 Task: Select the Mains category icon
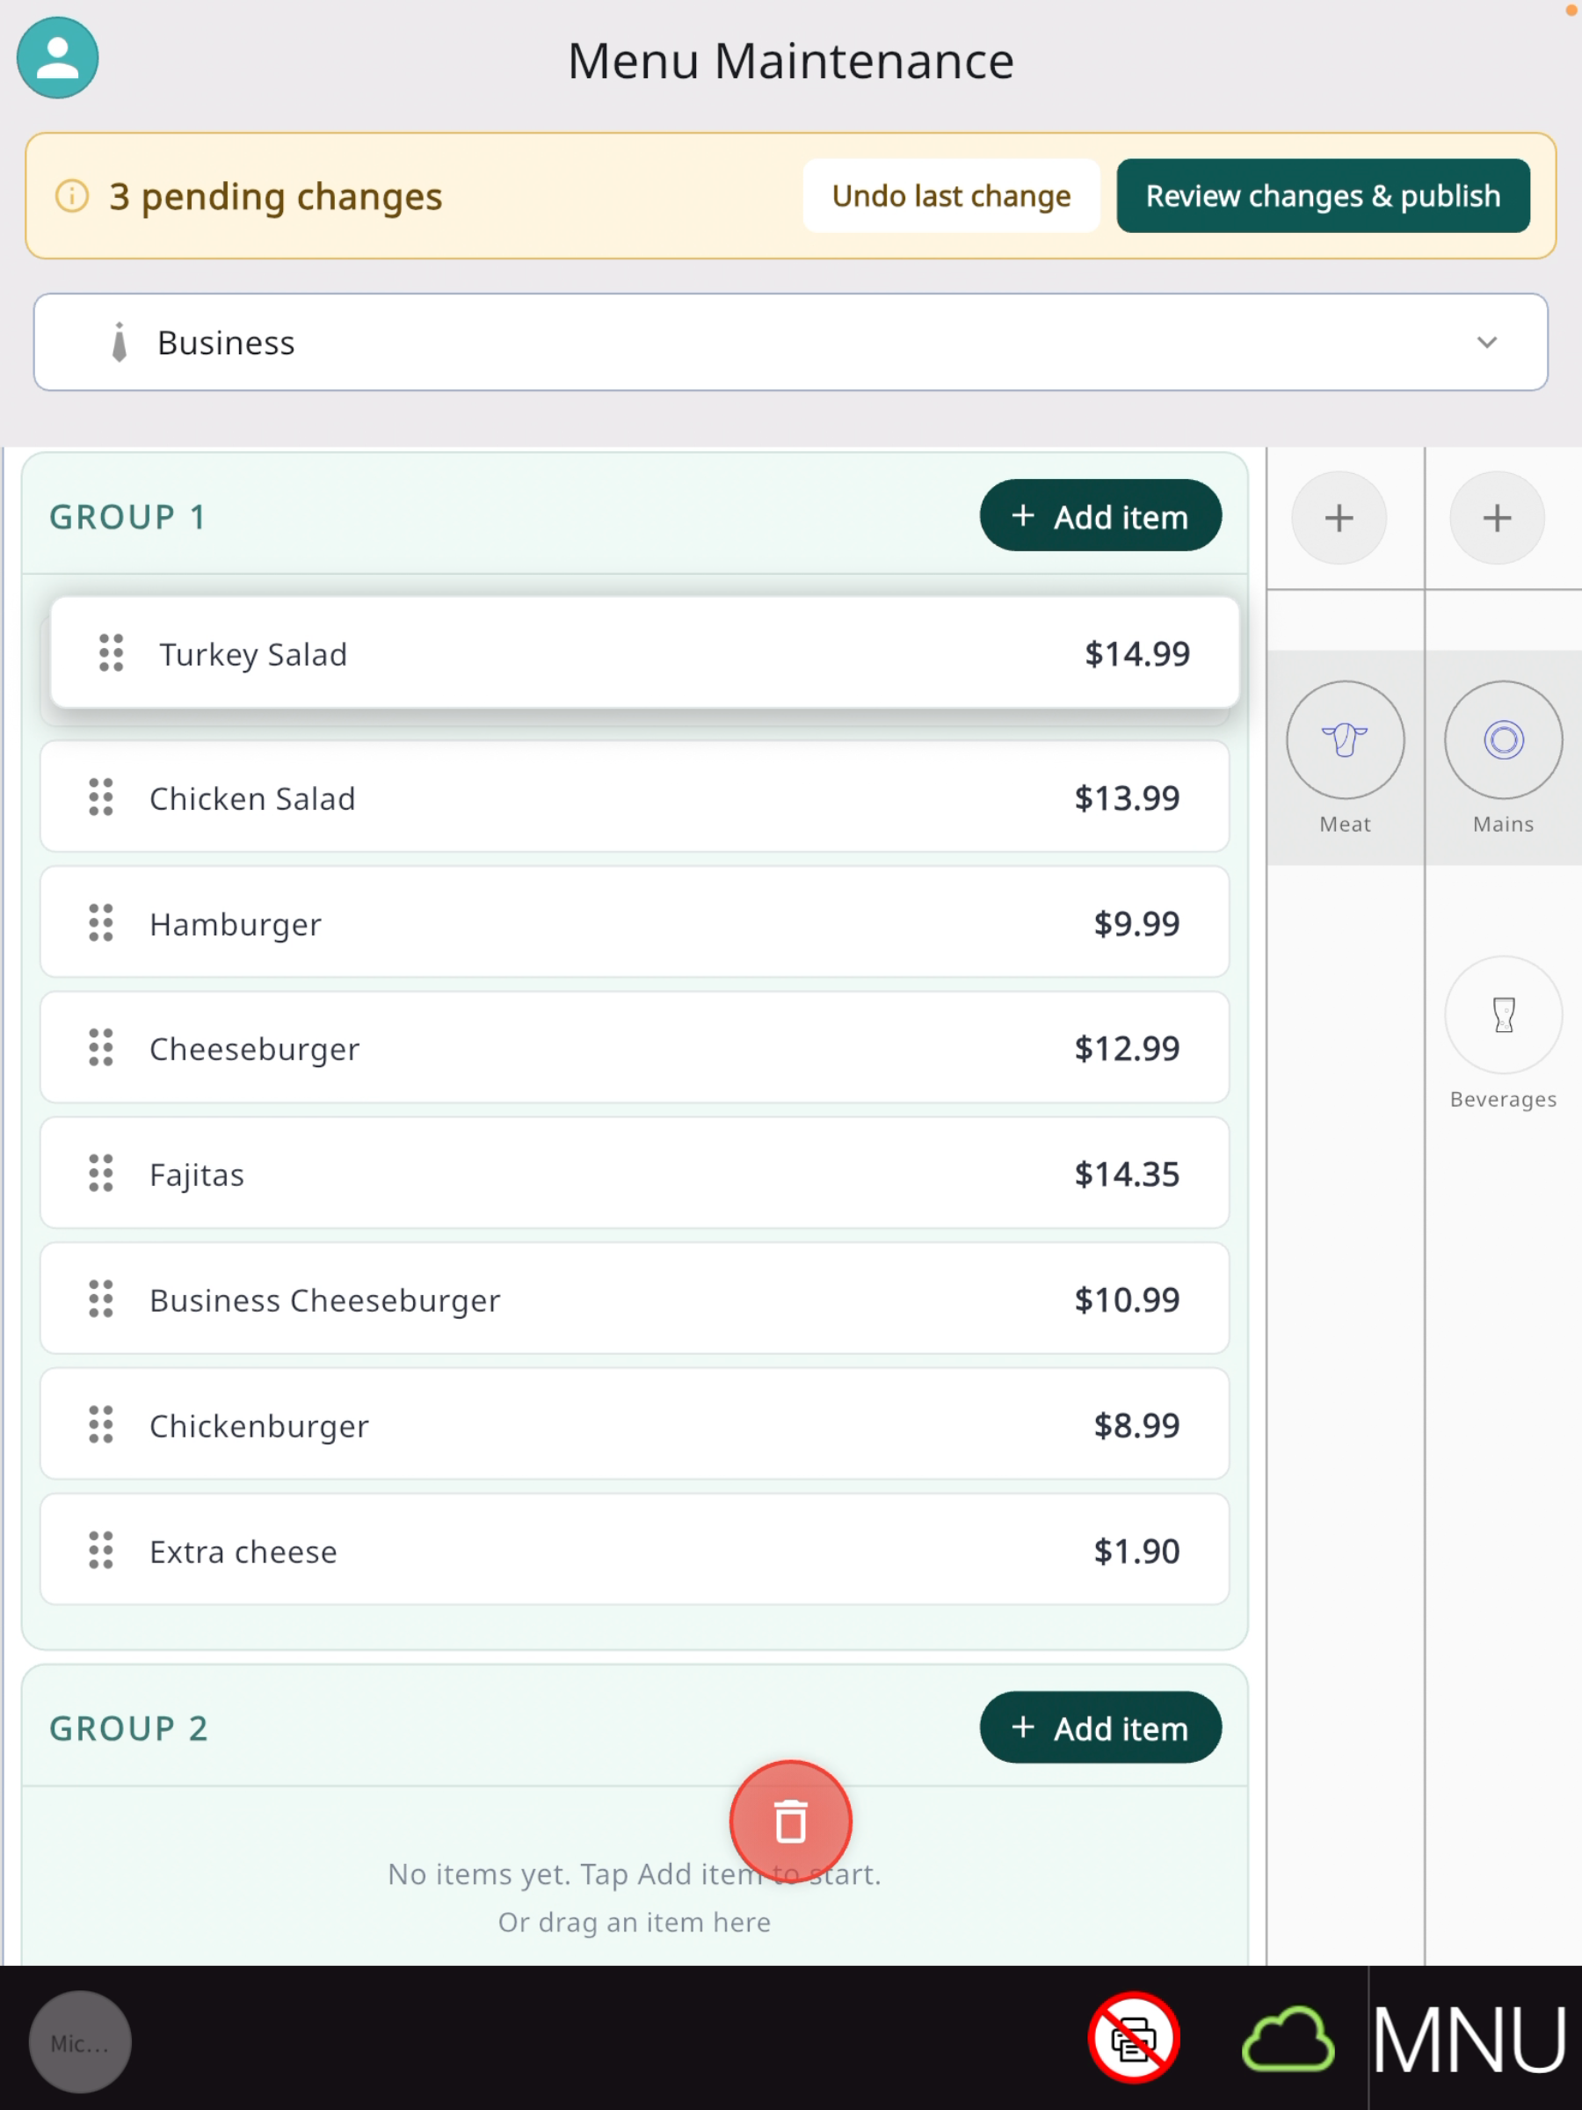[x=1503, y=739]
